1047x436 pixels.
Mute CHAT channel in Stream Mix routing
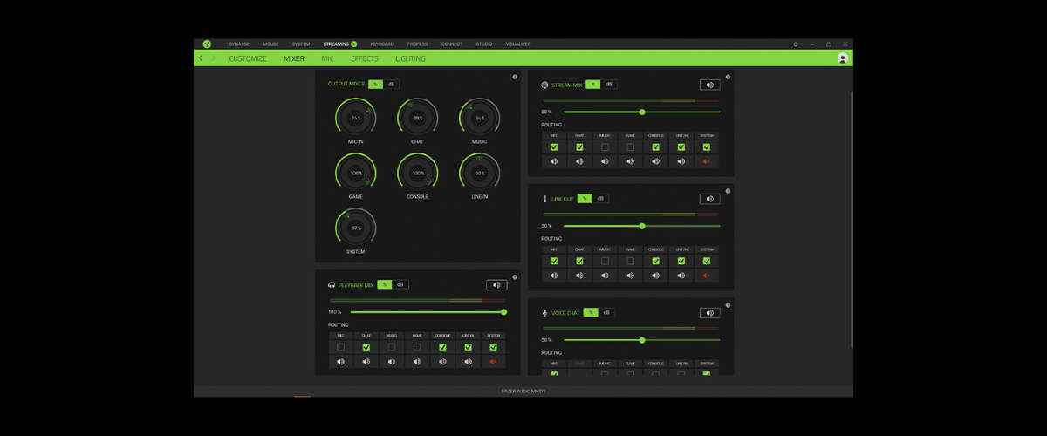click(x=578, y=161)
